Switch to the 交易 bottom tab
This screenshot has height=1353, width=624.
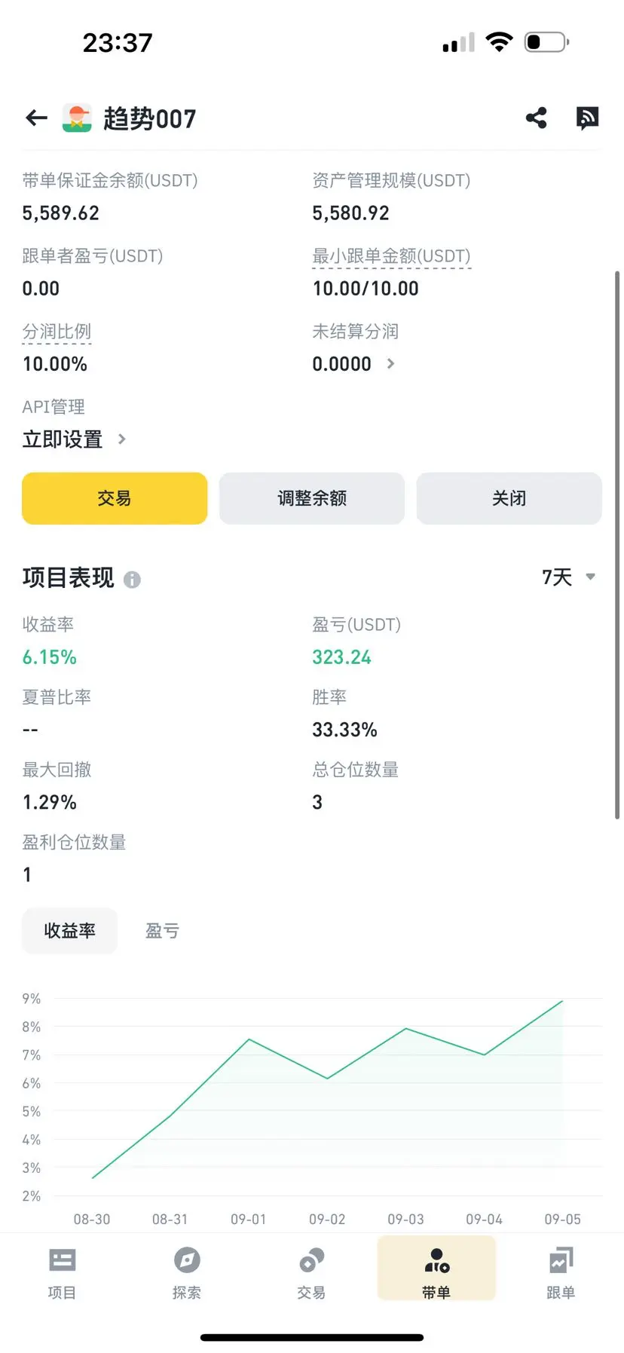pos(311,1272)
